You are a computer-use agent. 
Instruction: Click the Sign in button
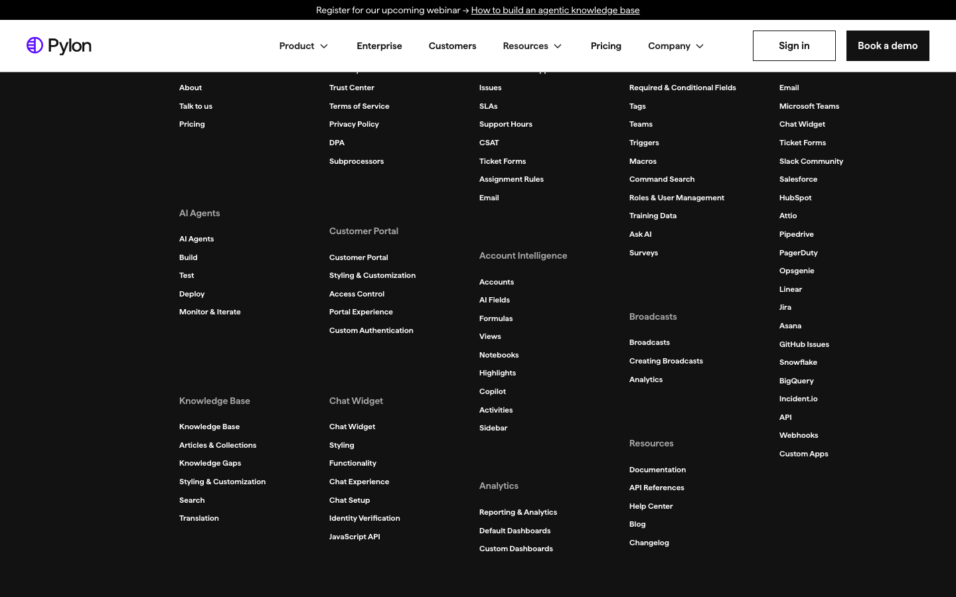click(x=794, y=46)
